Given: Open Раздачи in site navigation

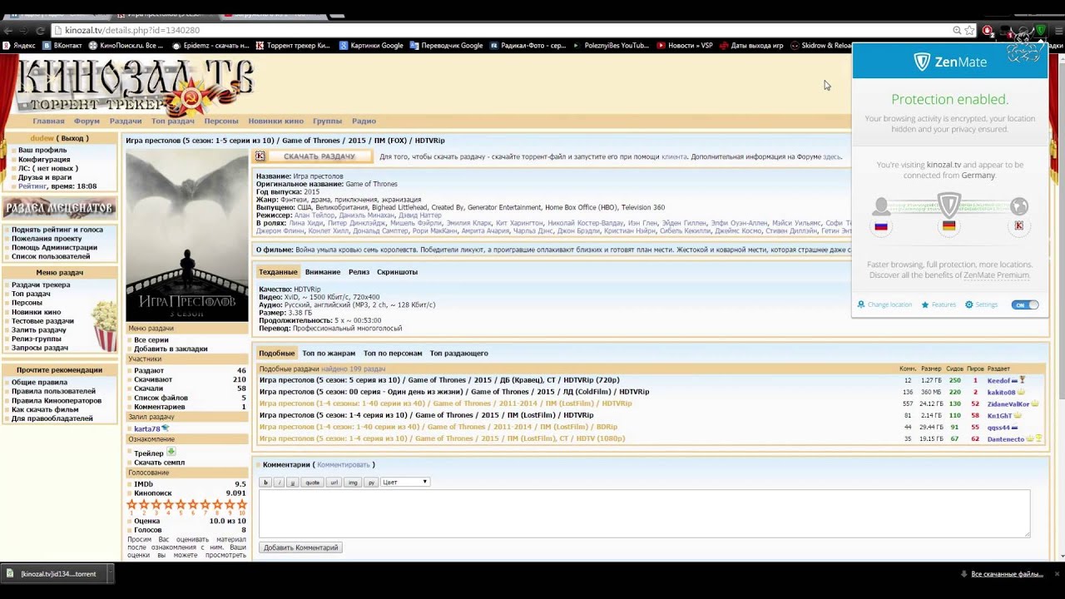Looking at the screenshot, I should pyautogui.click(x=126, y=121).
